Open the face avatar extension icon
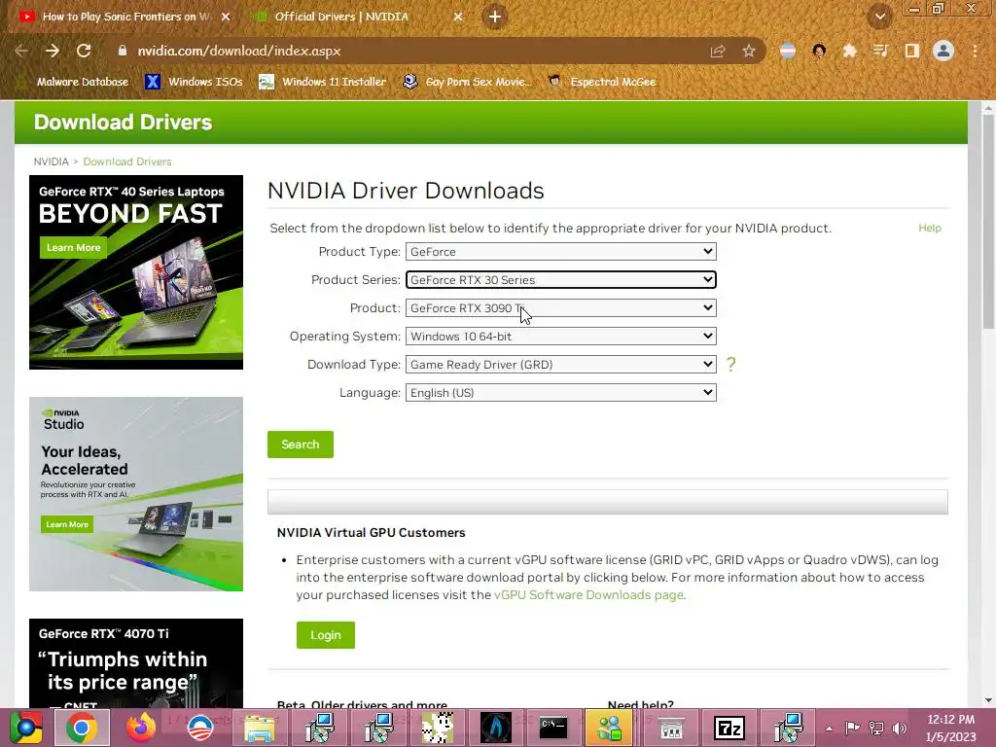 819,51
